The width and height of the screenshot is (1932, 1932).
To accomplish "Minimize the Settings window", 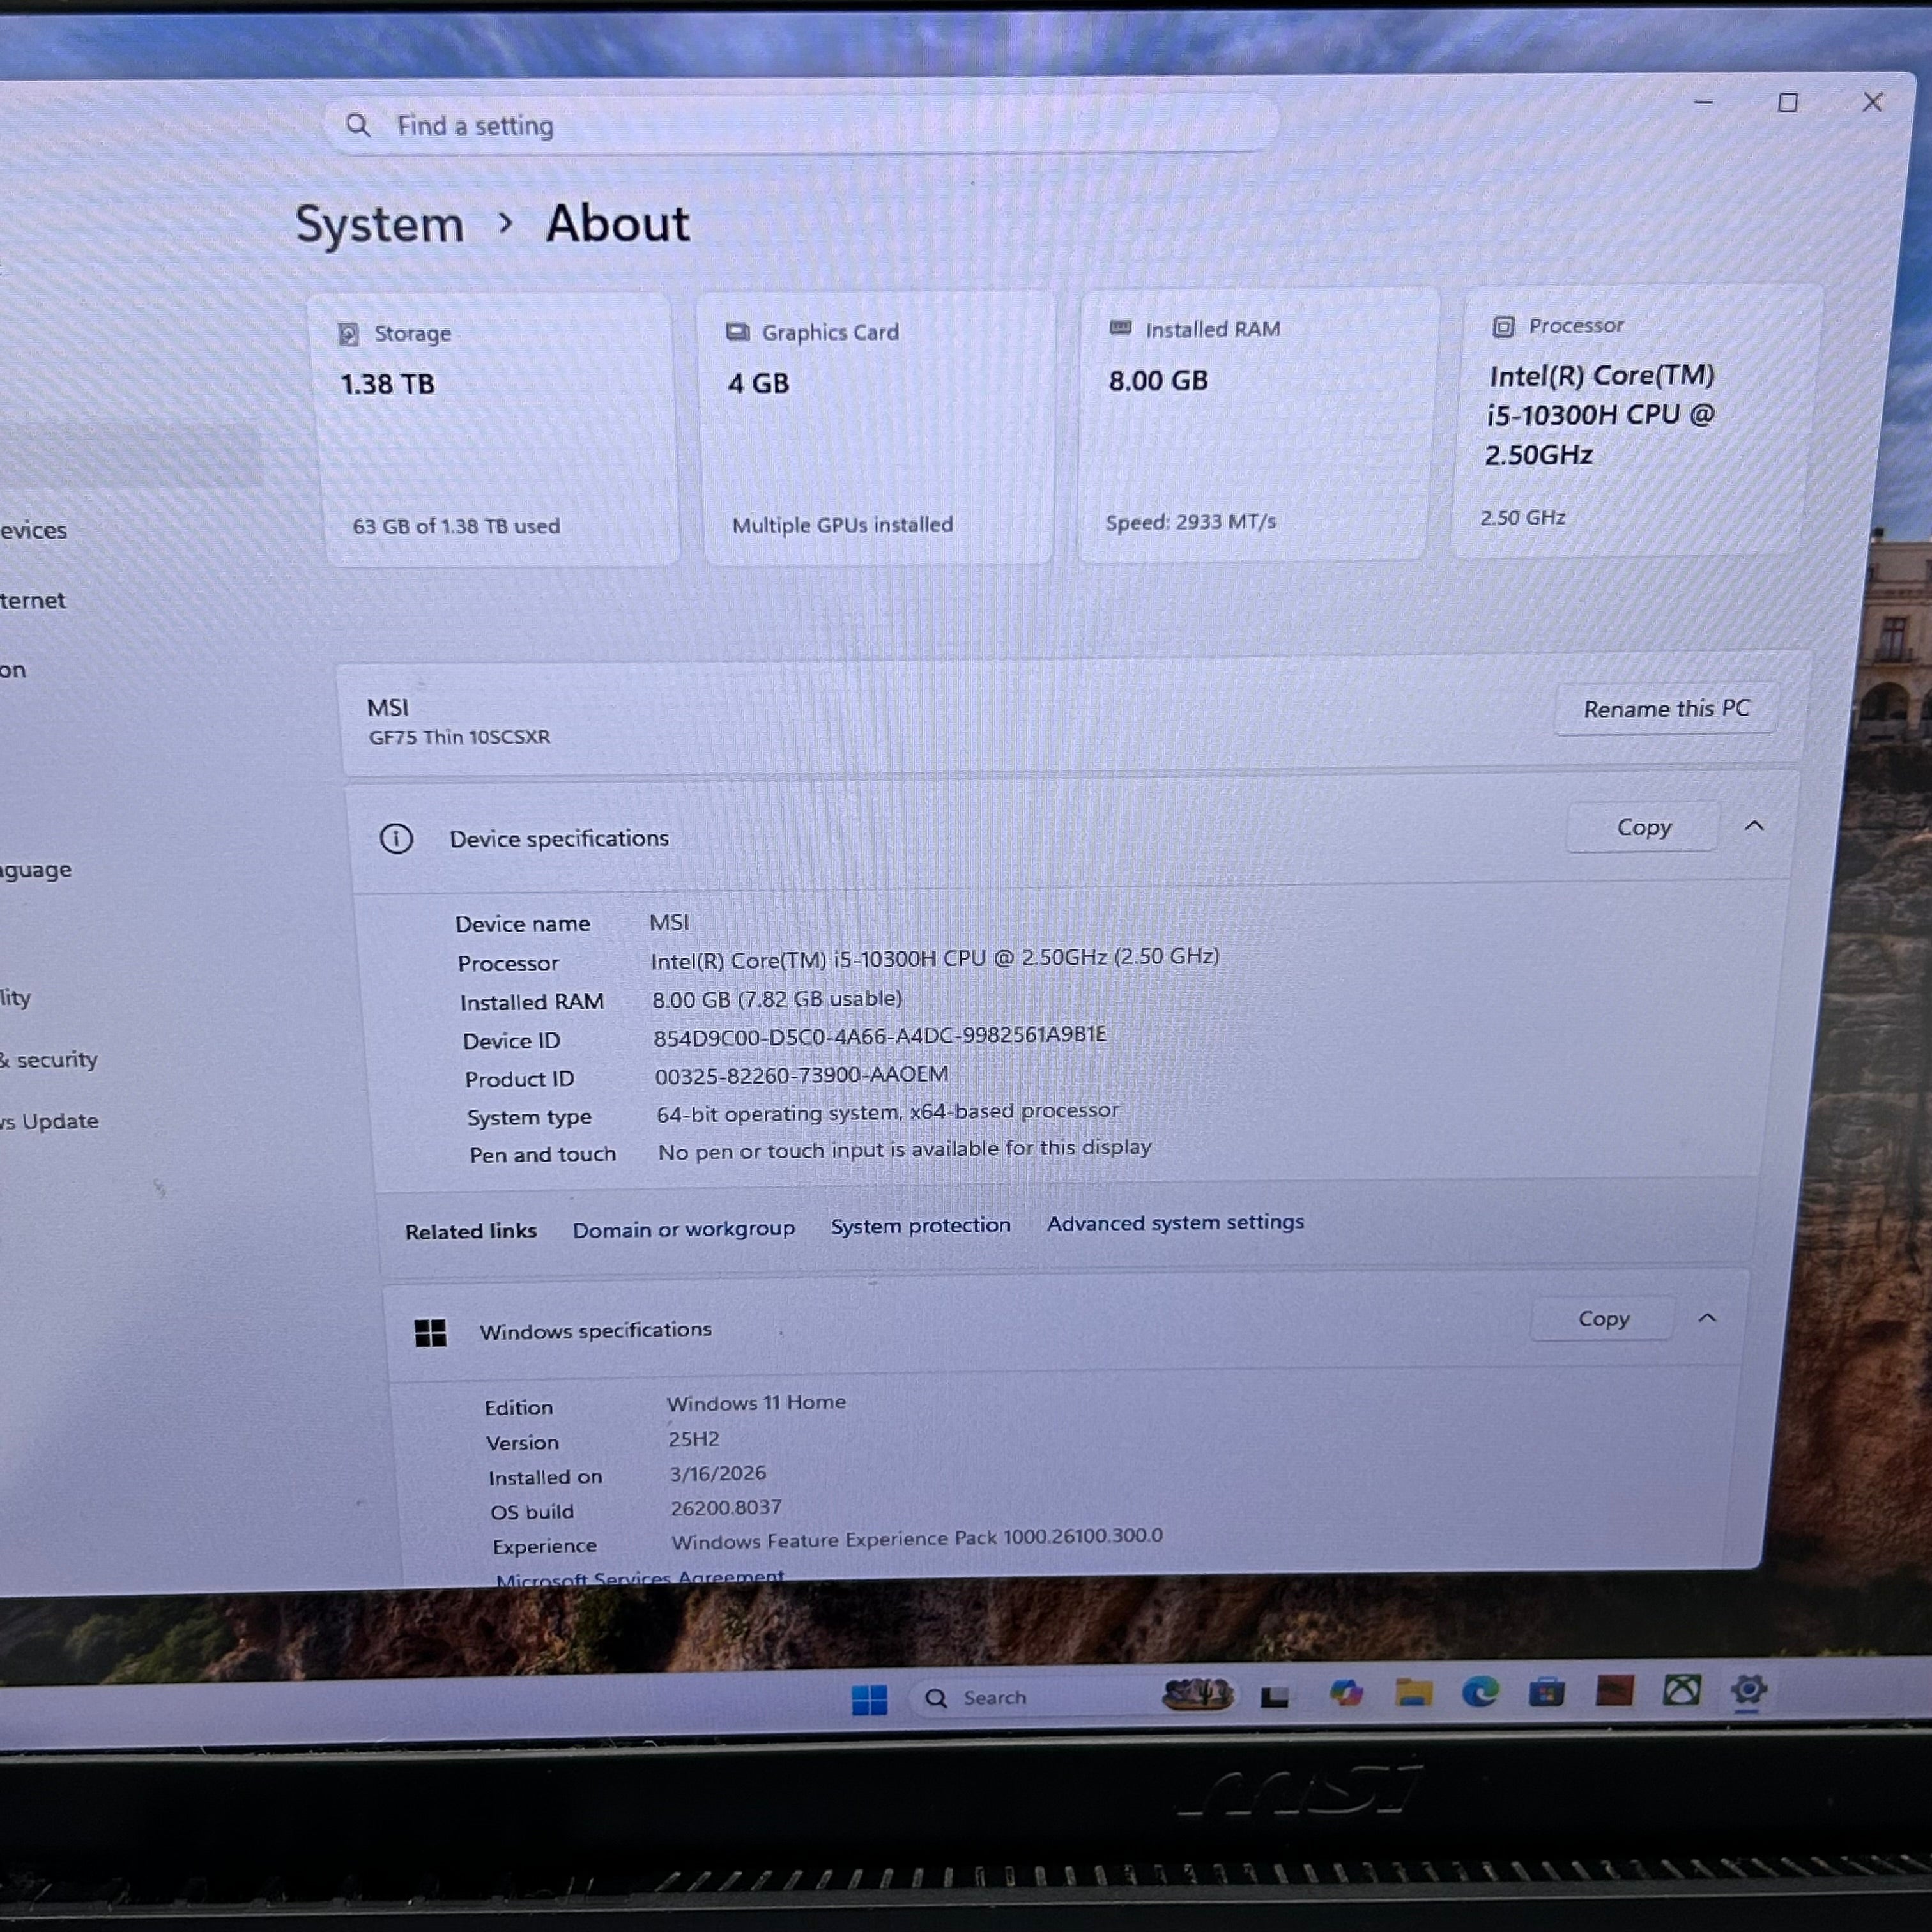I will 1704,102.
